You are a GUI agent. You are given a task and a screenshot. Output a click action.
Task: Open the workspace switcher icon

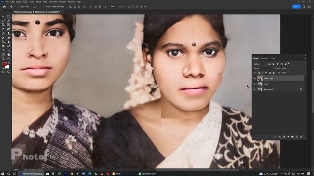pyautogui.click(x=309, y=7)
